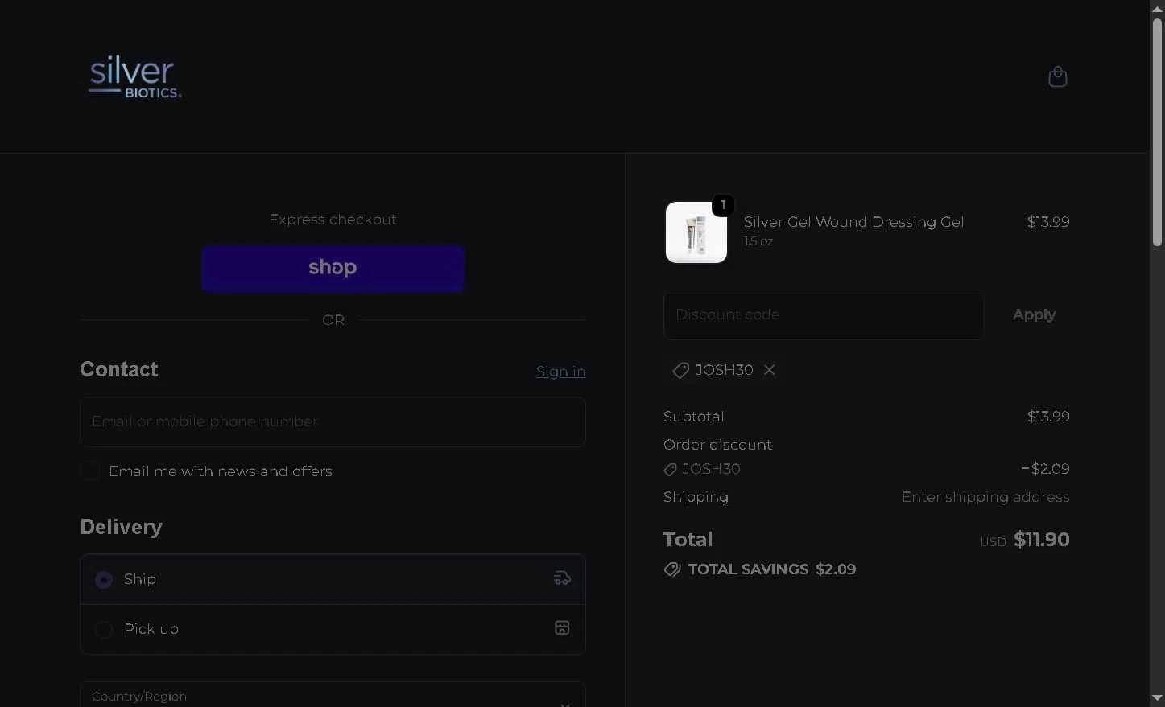This screenshot has width=1165, height=707.
Task: Click Silver Gel Wound Dressing Gel product name
Action: [x=853, y=222]
